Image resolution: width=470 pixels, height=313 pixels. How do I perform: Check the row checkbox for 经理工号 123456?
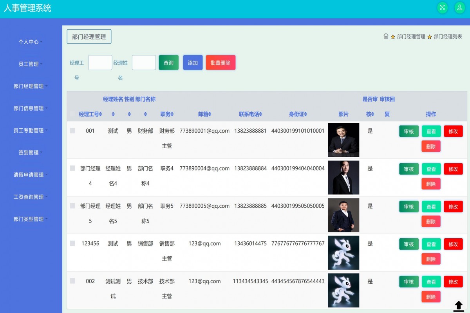[72, 243]
